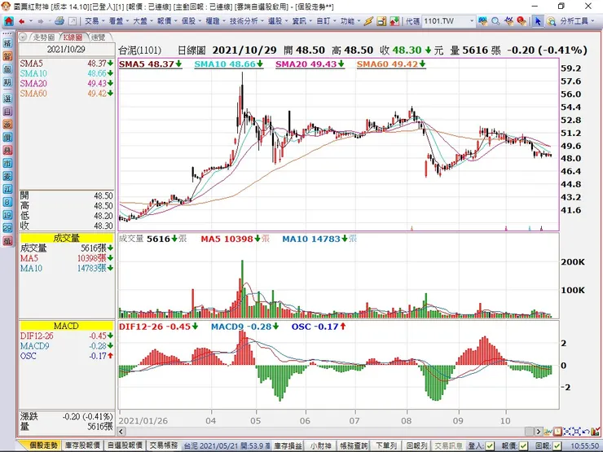Click the 回報列 button

[x=416, y=445]
